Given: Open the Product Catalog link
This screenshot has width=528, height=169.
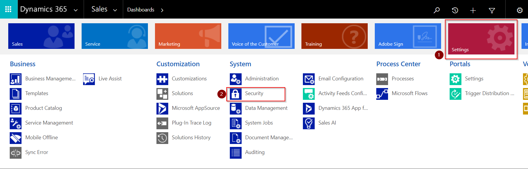Looking at the screenshot, I should tap(44, 108).
